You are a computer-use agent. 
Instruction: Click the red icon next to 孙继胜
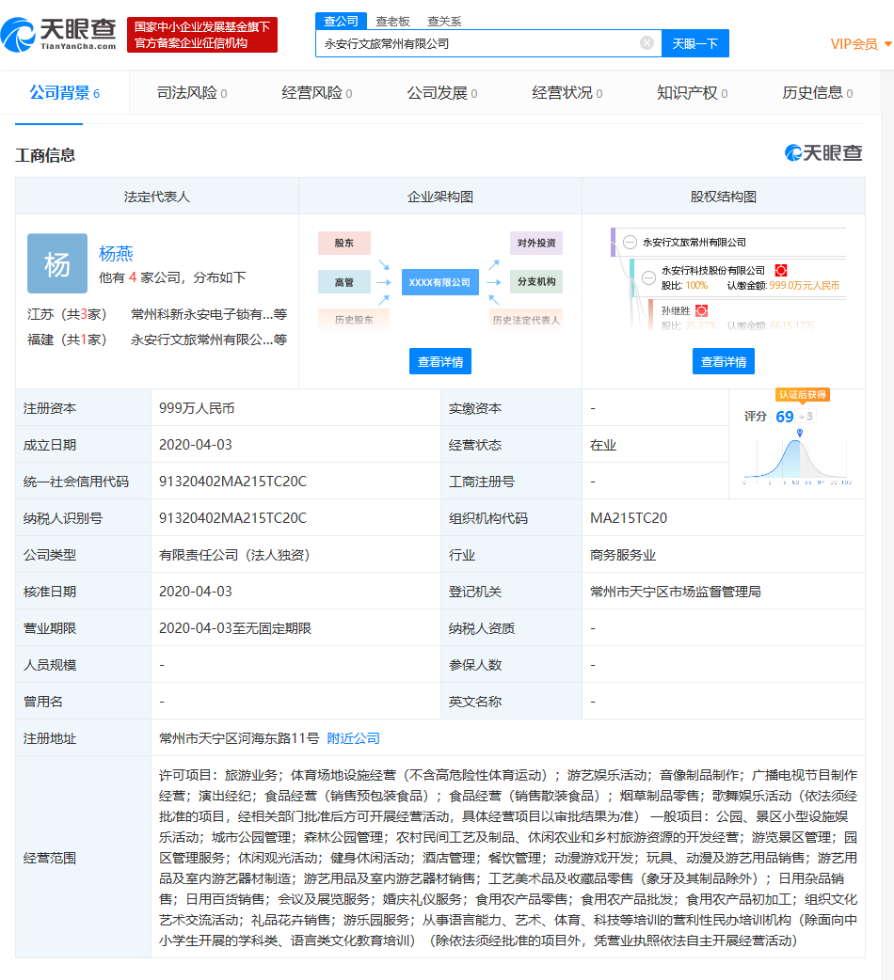(x=701, y=310)
